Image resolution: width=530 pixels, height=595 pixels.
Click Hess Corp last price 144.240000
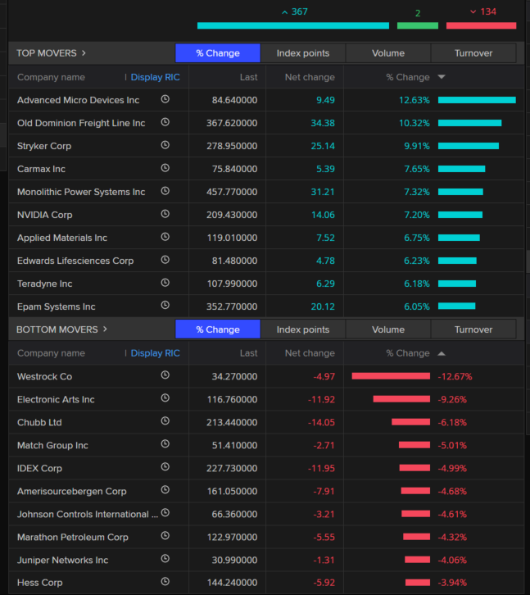click(x=232, y=583)
